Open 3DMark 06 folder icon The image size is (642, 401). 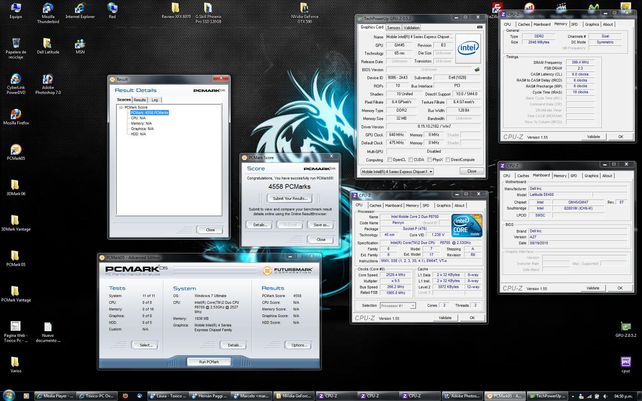point(16,187)
